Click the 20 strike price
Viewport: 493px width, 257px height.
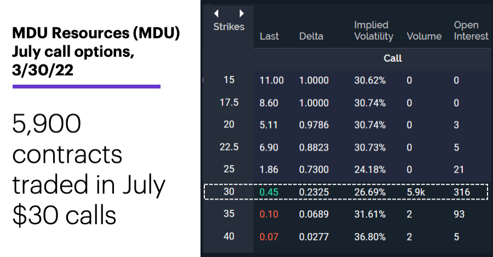click(x=229, y=125)
